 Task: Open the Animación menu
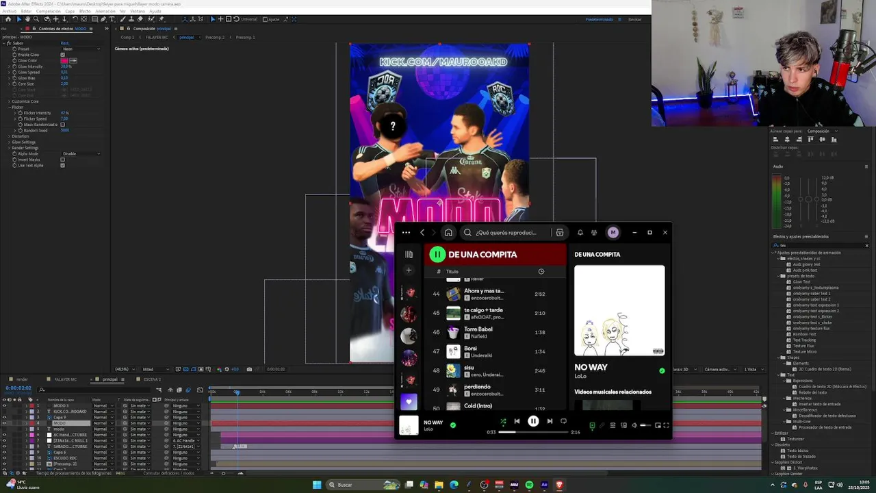[x=105, y=11]
